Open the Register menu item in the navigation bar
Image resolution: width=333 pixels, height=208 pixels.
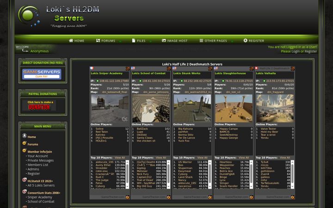point(254,41)
